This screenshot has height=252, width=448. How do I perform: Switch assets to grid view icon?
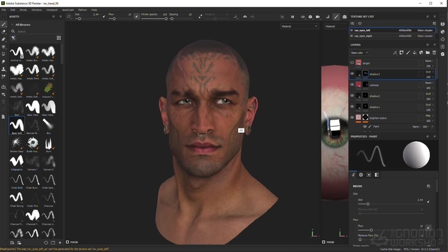click(59, 38)
